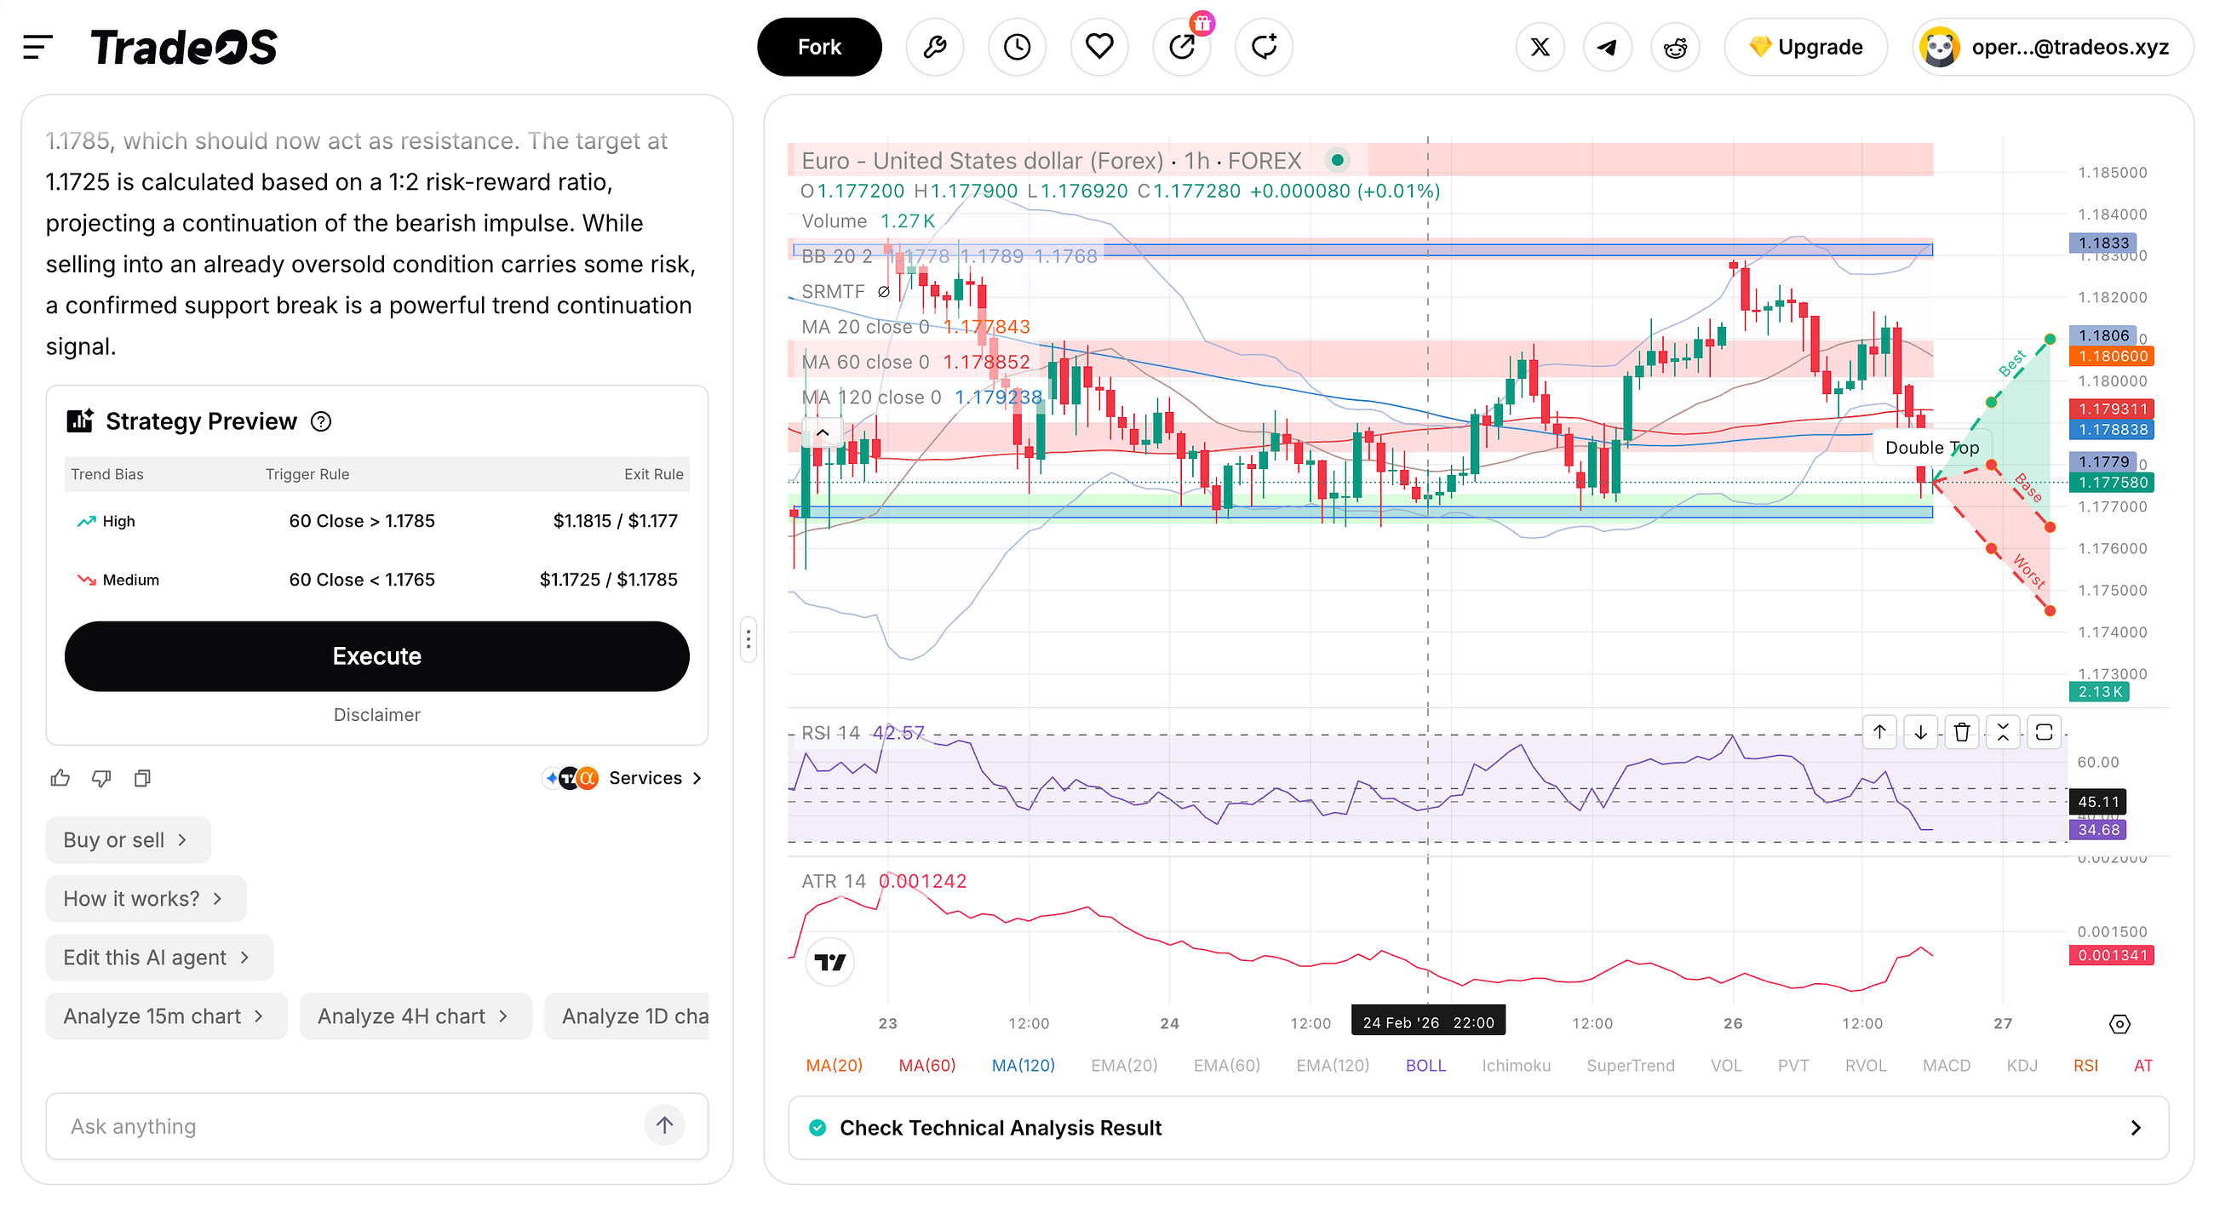Click the Execute button
The height and width of the screenshot is (1207, 2214).
pyautogui.click(x=376, y=656)
